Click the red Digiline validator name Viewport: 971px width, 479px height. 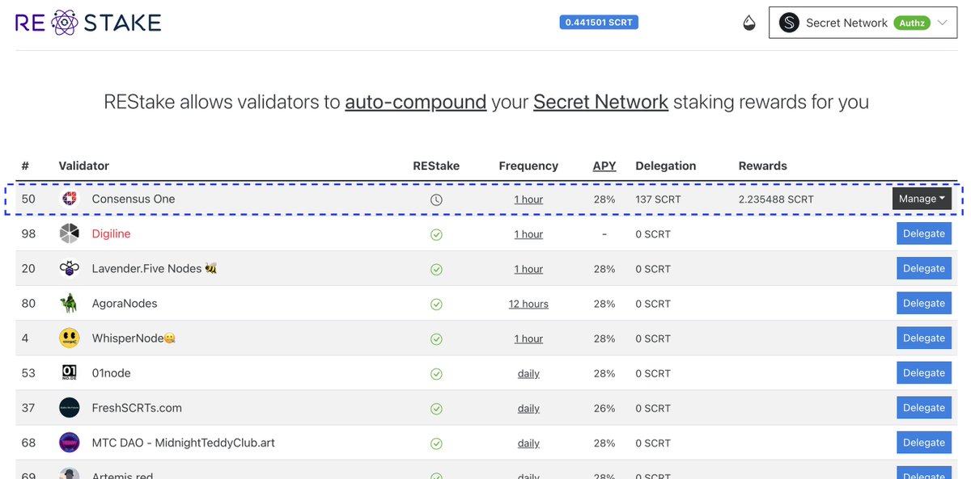tap(111, 233)
